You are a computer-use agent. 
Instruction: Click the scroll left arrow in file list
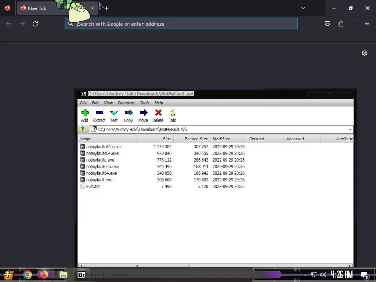81,266
